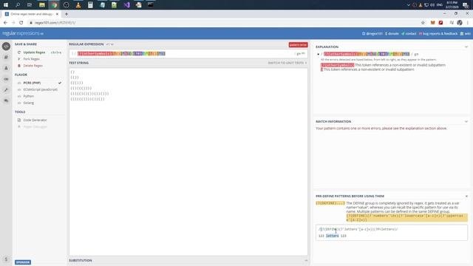Click the ENG language indicator
Image resolution: width=473 pixels, height=266 pixels.
pos(440,5)
